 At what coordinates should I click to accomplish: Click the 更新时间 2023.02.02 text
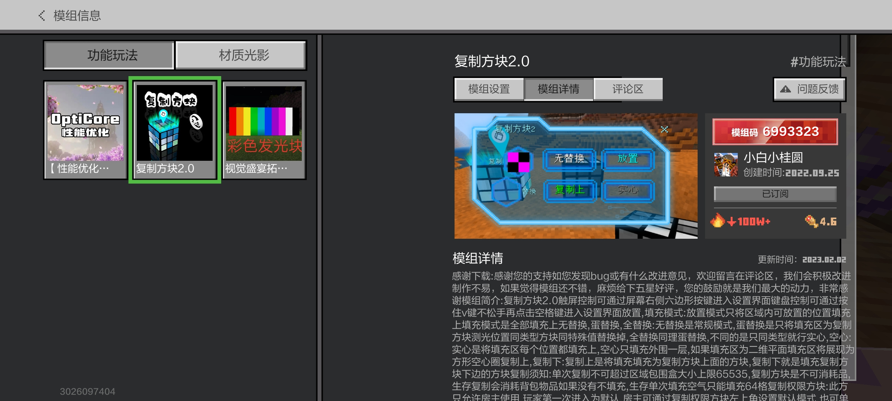802,260
